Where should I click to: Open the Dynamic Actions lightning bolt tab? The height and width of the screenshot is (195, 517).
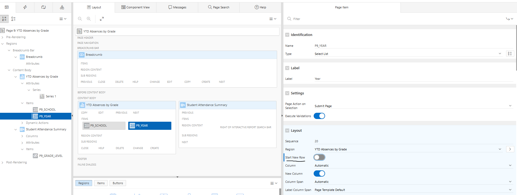25,7
